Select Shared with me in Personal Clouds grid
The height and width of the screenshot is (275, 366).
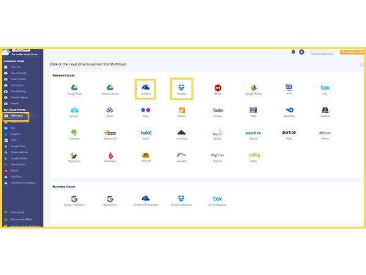click(110, 90)
